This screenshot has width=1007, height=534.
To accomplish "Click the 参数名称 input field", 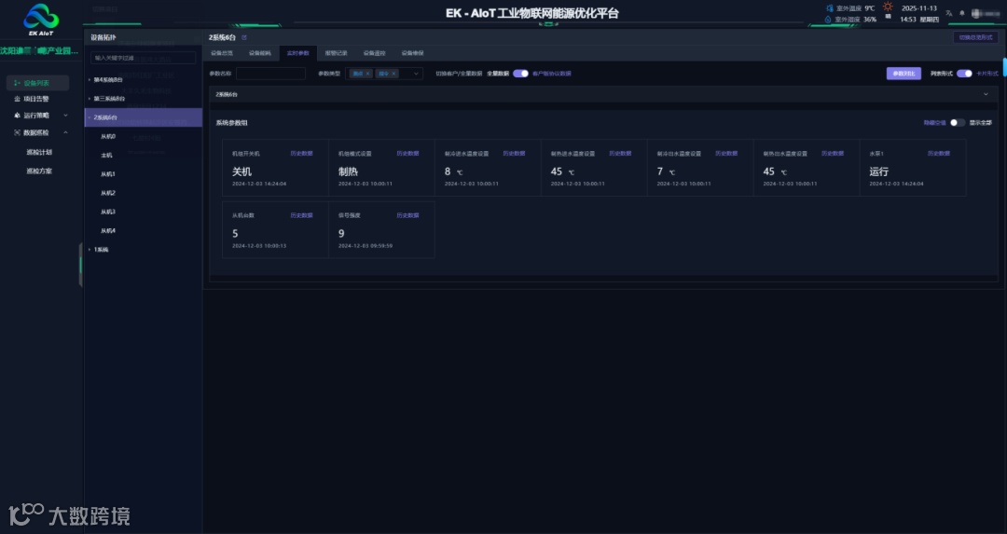I will click(x=270, y=74).
